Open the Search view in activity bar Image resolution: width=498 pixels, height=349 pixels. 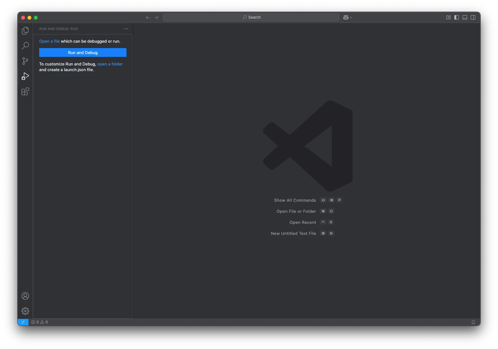coord(25,46)
